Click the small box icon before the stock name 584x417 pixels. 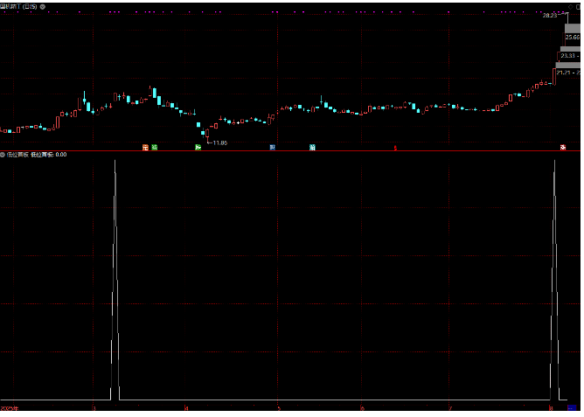3,7
